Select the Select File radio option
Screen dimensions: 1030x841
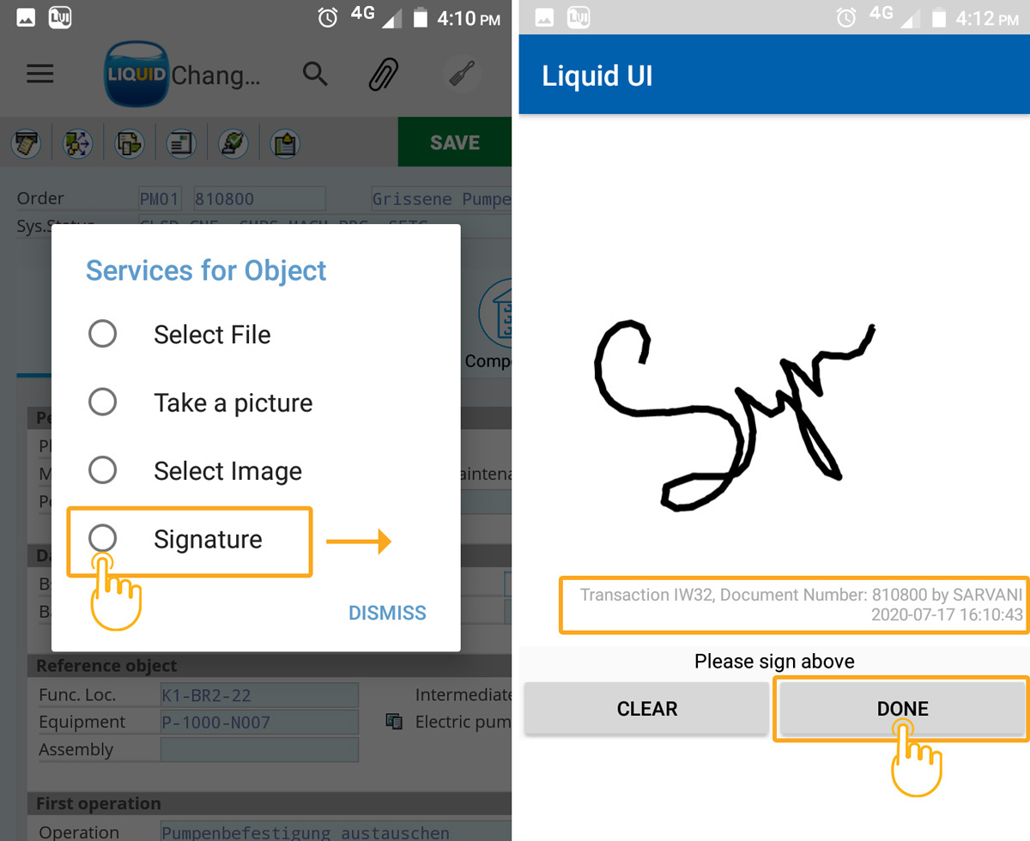pos(103,334)
